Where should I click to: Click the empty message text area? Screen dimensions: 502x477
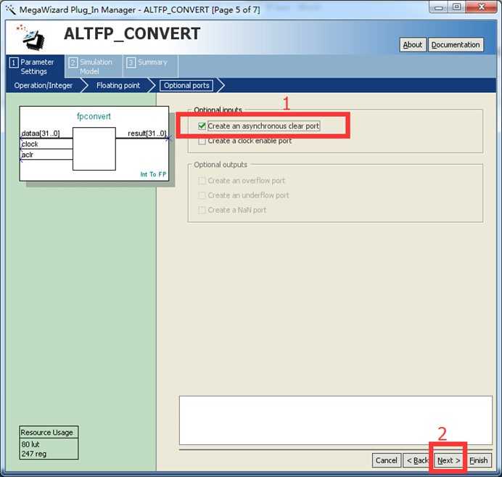pos(336,420)
